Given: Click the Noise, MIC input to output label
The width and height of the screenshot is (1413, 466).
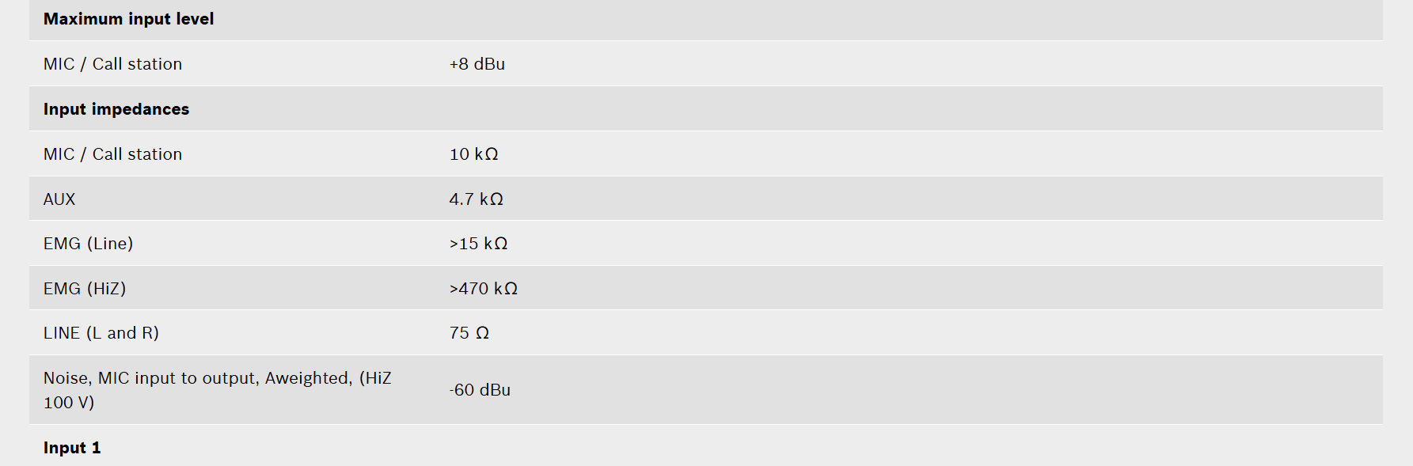Looking at the screenshot, I should point(218,390).
